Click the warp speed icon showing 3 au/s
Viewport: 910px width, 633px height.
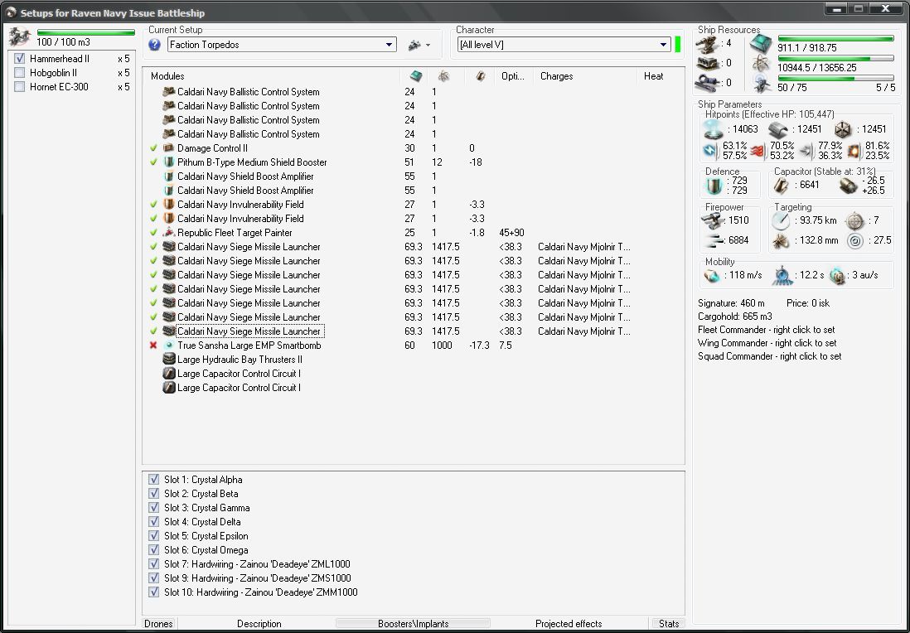click(837, 276)
